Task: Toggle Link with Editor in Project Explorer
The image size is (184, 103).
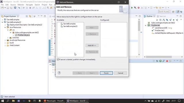Action: coord(30,16)
